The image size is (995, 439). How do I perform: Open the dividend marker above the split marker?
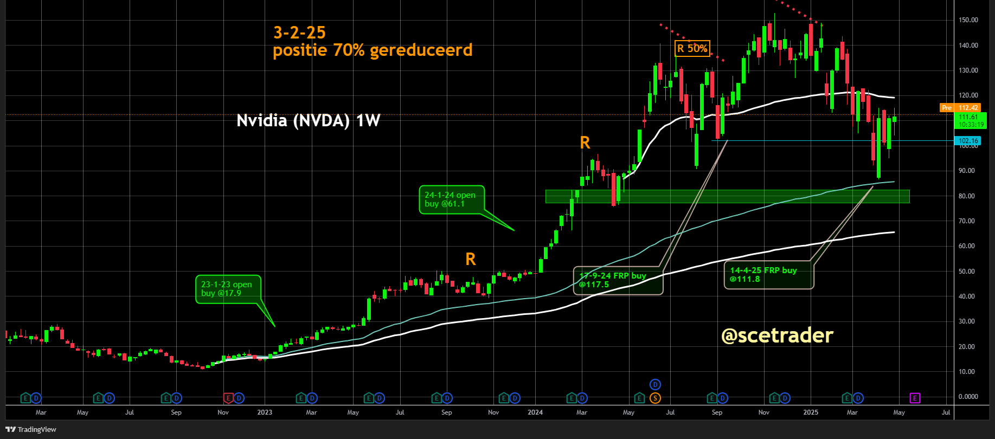(655, 385)
